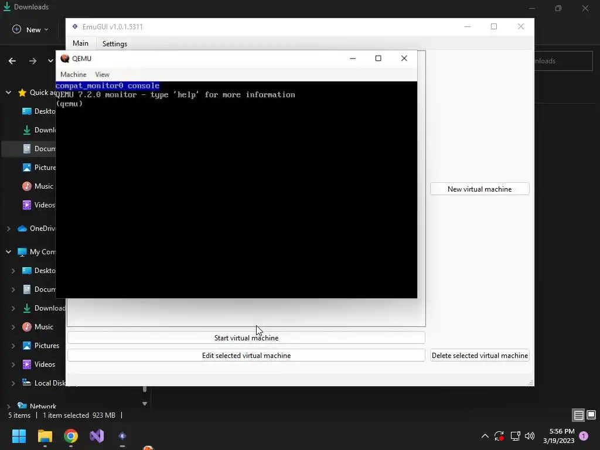Click the EmuGUI title bar icon

tap(75, 26)
